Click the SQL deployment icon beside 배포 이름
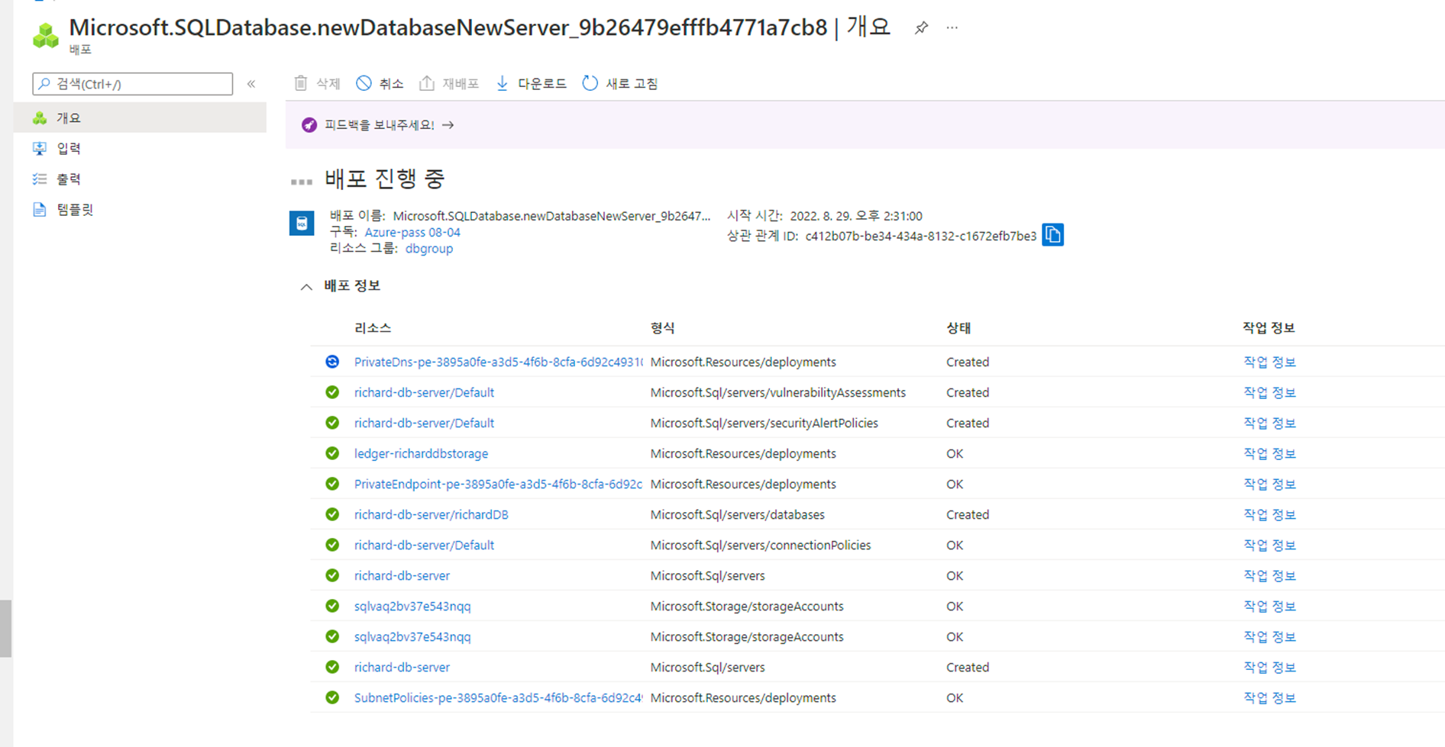The image size is (1445, 747). 302,224
